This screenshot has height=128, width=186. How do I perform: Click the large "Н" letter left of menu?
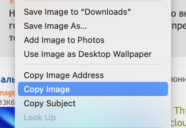12,13
